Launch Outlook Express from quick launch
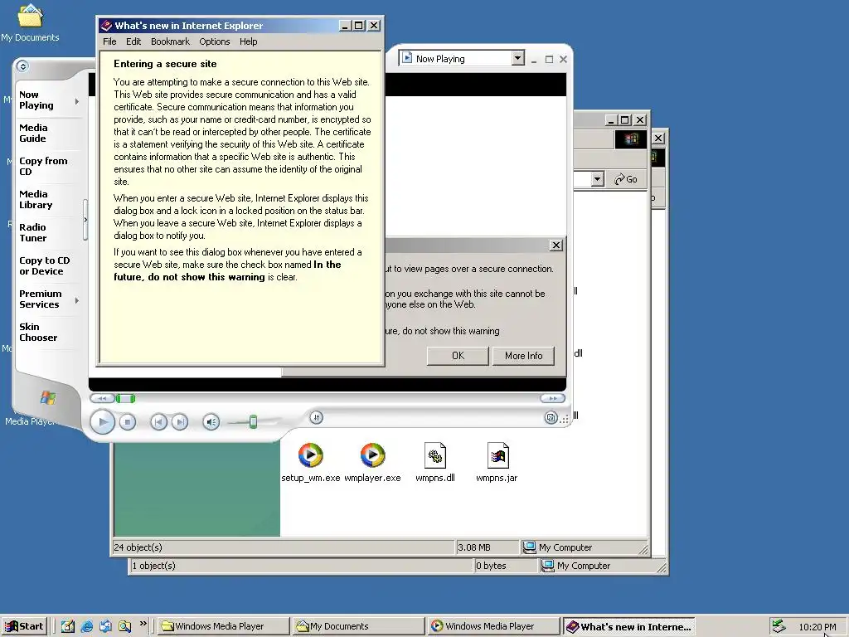Image resolution: width=849 pixels, height=637 pixels. point(105,627)
